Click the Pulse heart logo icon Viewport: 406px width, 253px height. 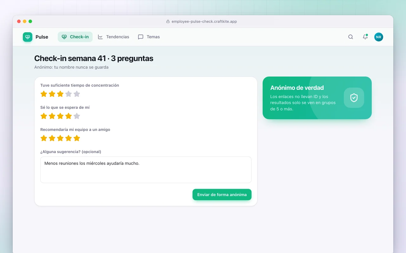click(x=28, y=37)
